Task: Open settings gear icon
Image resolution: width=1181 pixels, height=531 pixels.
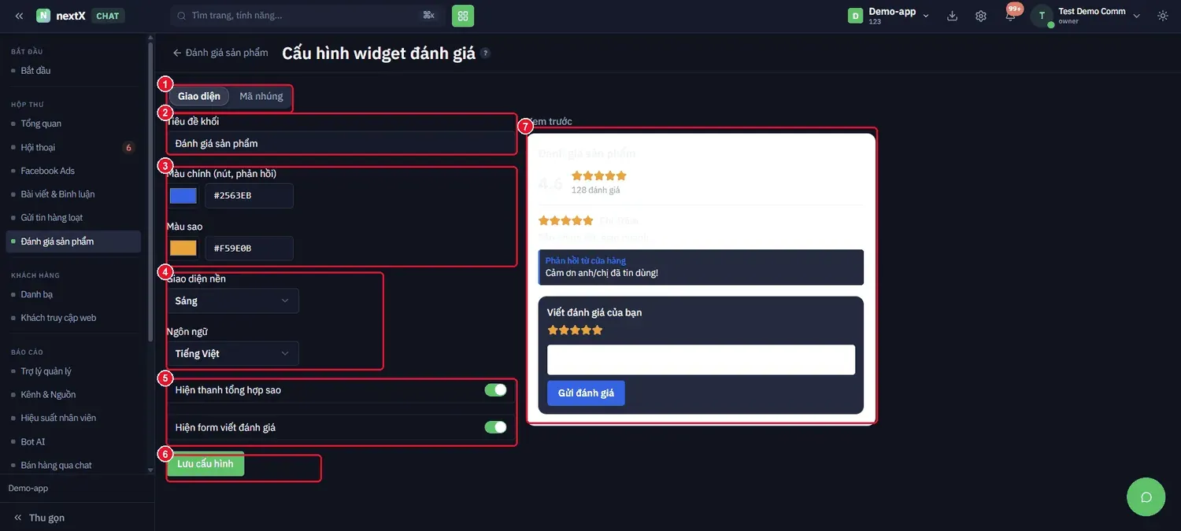Action: click(x=981, y=16)
